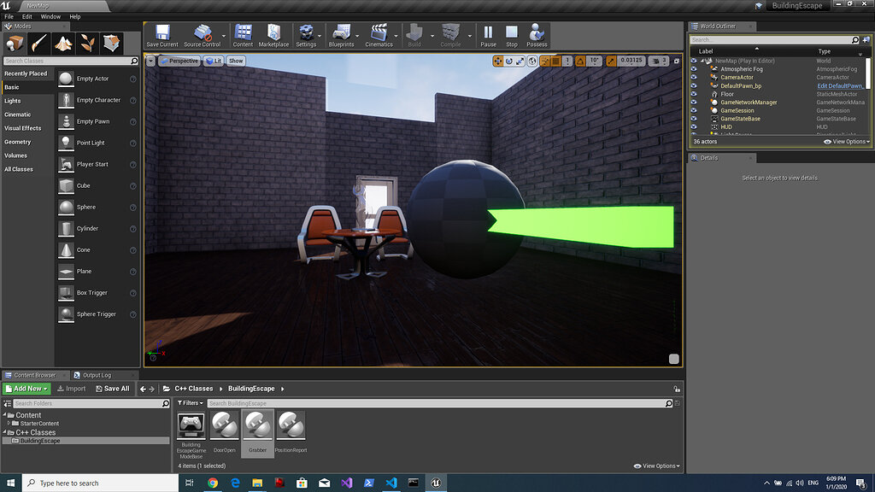The image size is (875, 492).
Task: Click the Point Light actor icon
Action: (67, 143)
